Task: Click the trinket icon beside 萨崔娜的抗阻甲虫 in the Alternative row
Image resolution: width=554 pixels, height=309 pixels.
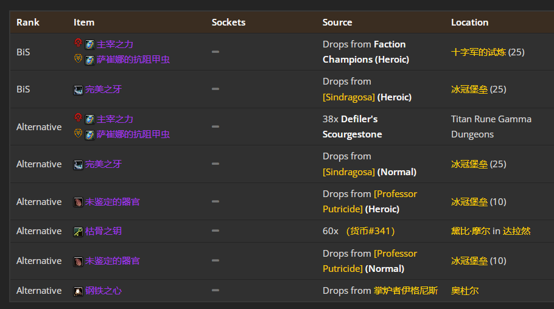Action: pyautogui.click(x=89, y=134)
